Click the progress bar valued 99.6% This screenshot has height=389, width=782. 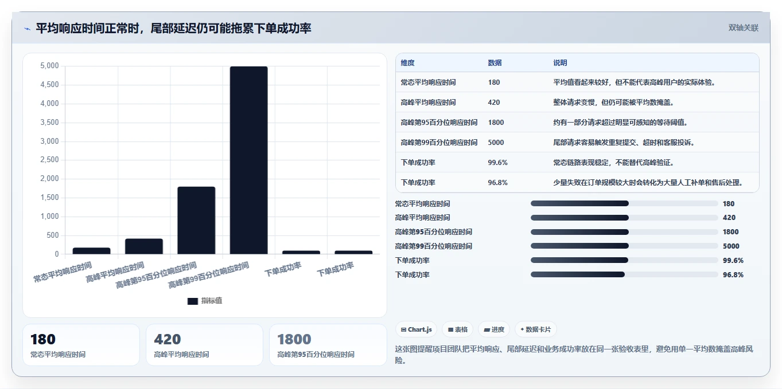pyautogui.click(x=624, y=260)
